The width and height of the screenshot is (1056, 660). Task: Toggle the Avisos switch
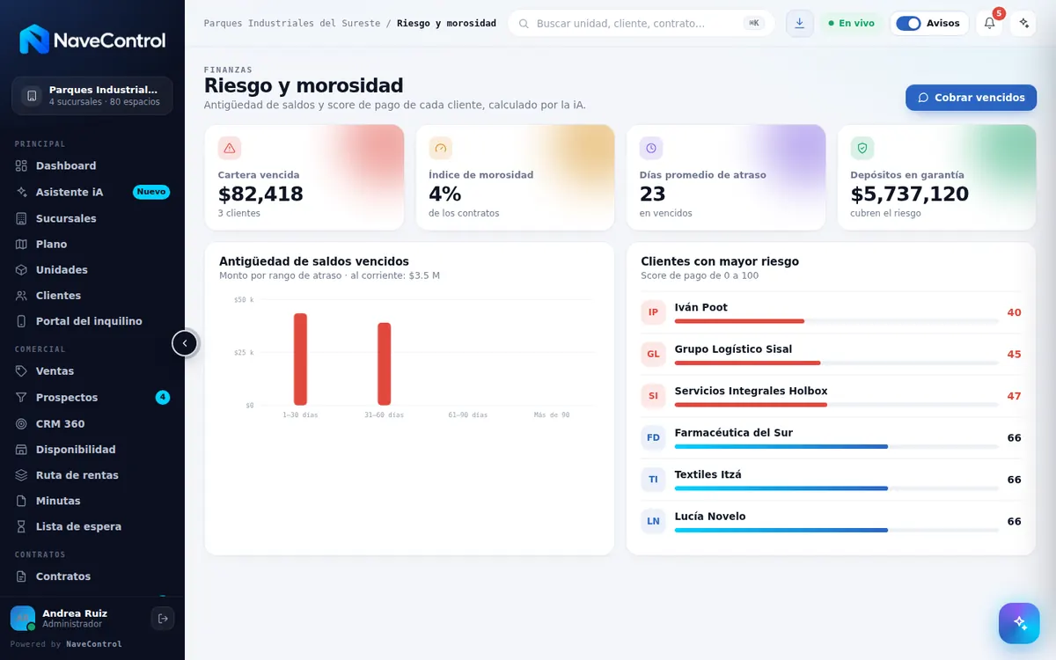908,23
